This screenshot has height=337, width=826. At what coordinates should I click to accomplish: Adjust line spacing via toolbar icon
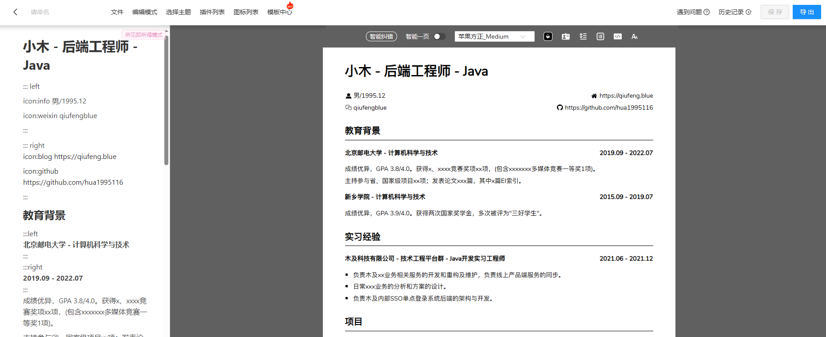tap(583, 36)
